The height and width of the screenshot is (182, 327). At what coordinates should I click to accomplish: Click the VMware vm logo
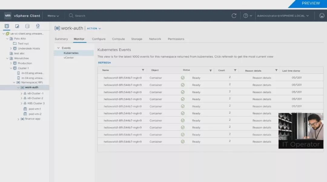(x=8, y=16)
